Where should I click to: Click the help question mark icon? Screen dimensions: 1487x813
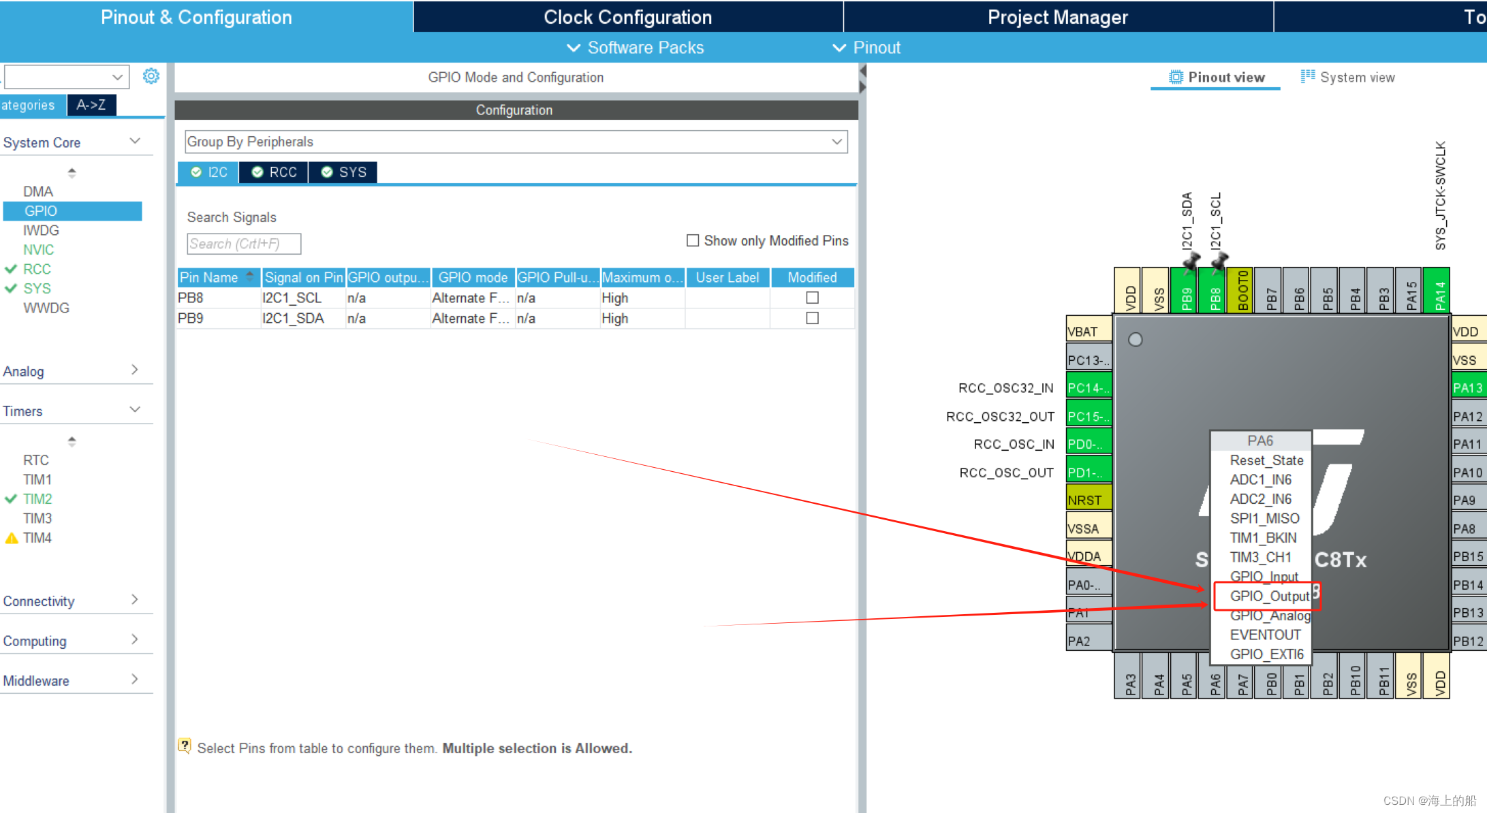click(185, 746)
